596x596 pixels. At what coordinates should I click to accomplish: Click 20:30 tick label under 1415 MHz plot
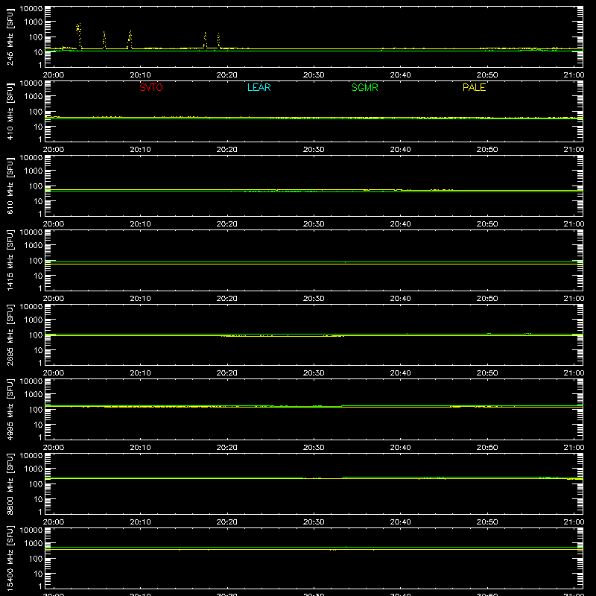tap(314, 299)
